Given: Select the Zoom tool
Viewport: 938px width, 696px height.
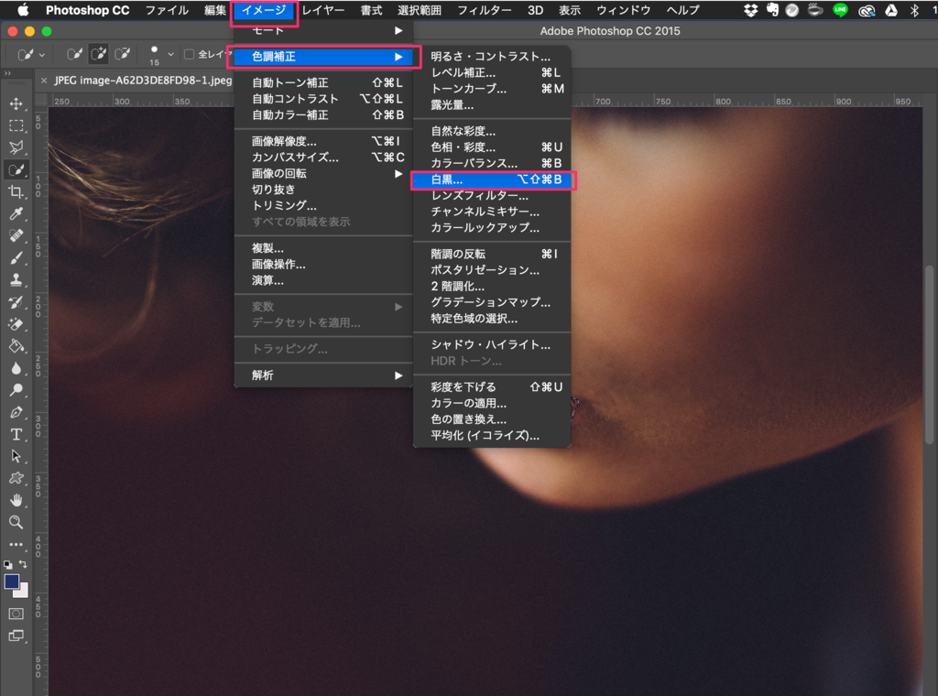Looking at the screenshot, I should (16, 521).
